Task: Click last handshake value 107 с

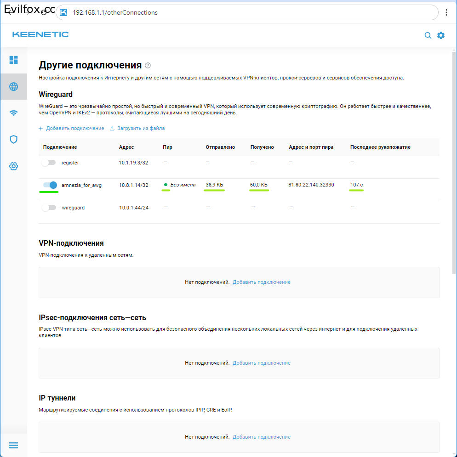Action: click(x=356, y=185)
